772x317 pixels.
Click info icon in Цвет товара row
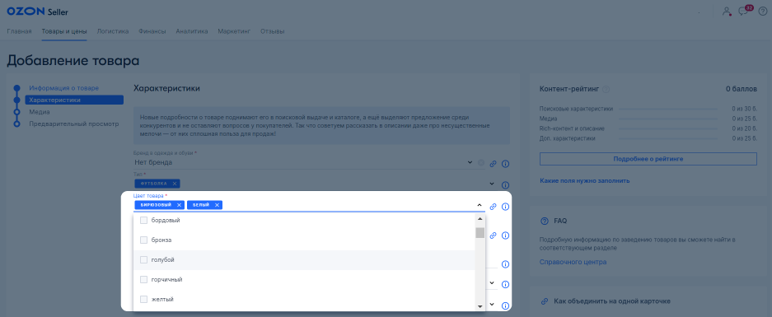(x=505, y=207)
